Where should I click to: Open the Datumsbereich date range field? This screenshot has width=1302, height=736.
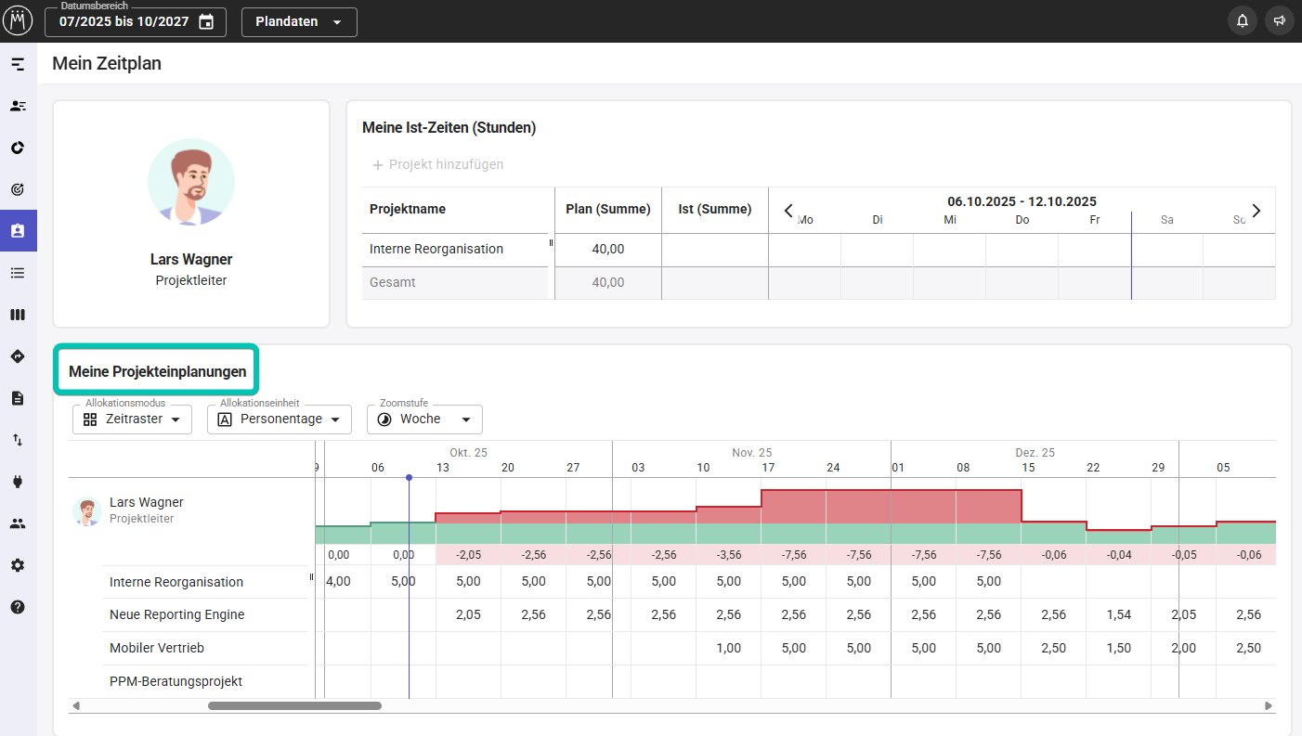(136, 21)
